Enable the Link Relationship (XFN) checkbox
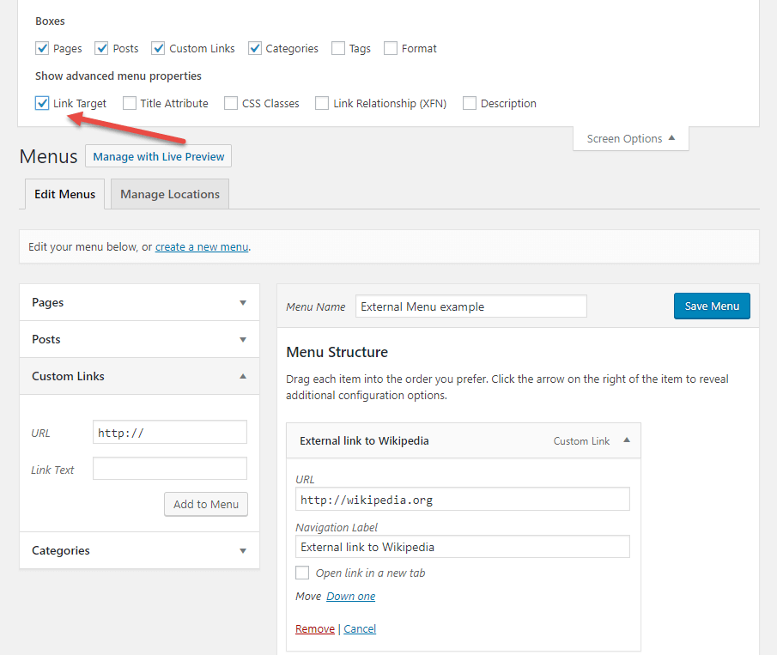 coord(322,103)
